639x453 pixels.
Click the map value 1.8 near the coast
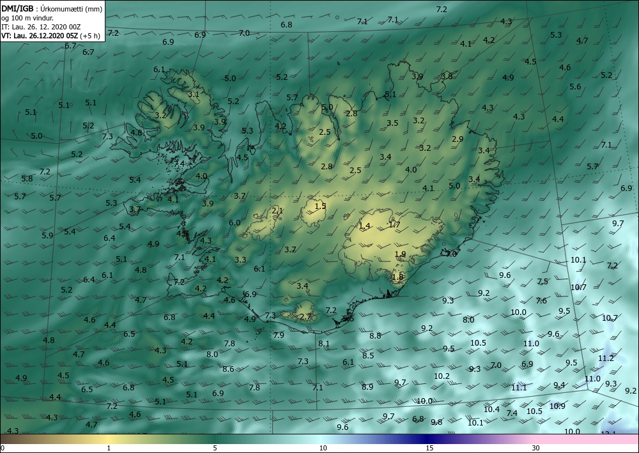click(x=397, y=277)
